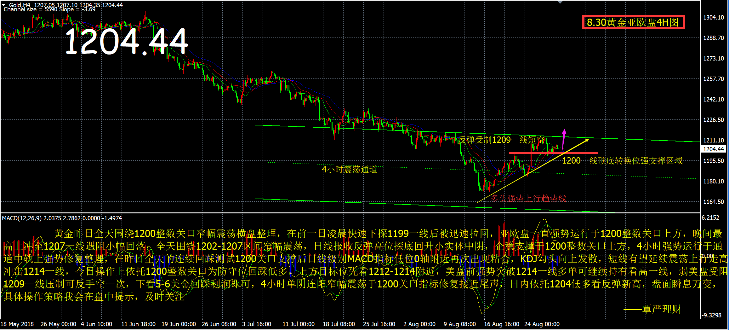Click the 1304.10 price axis value
Screen dimensions: 729x330
tap(713, 18)
